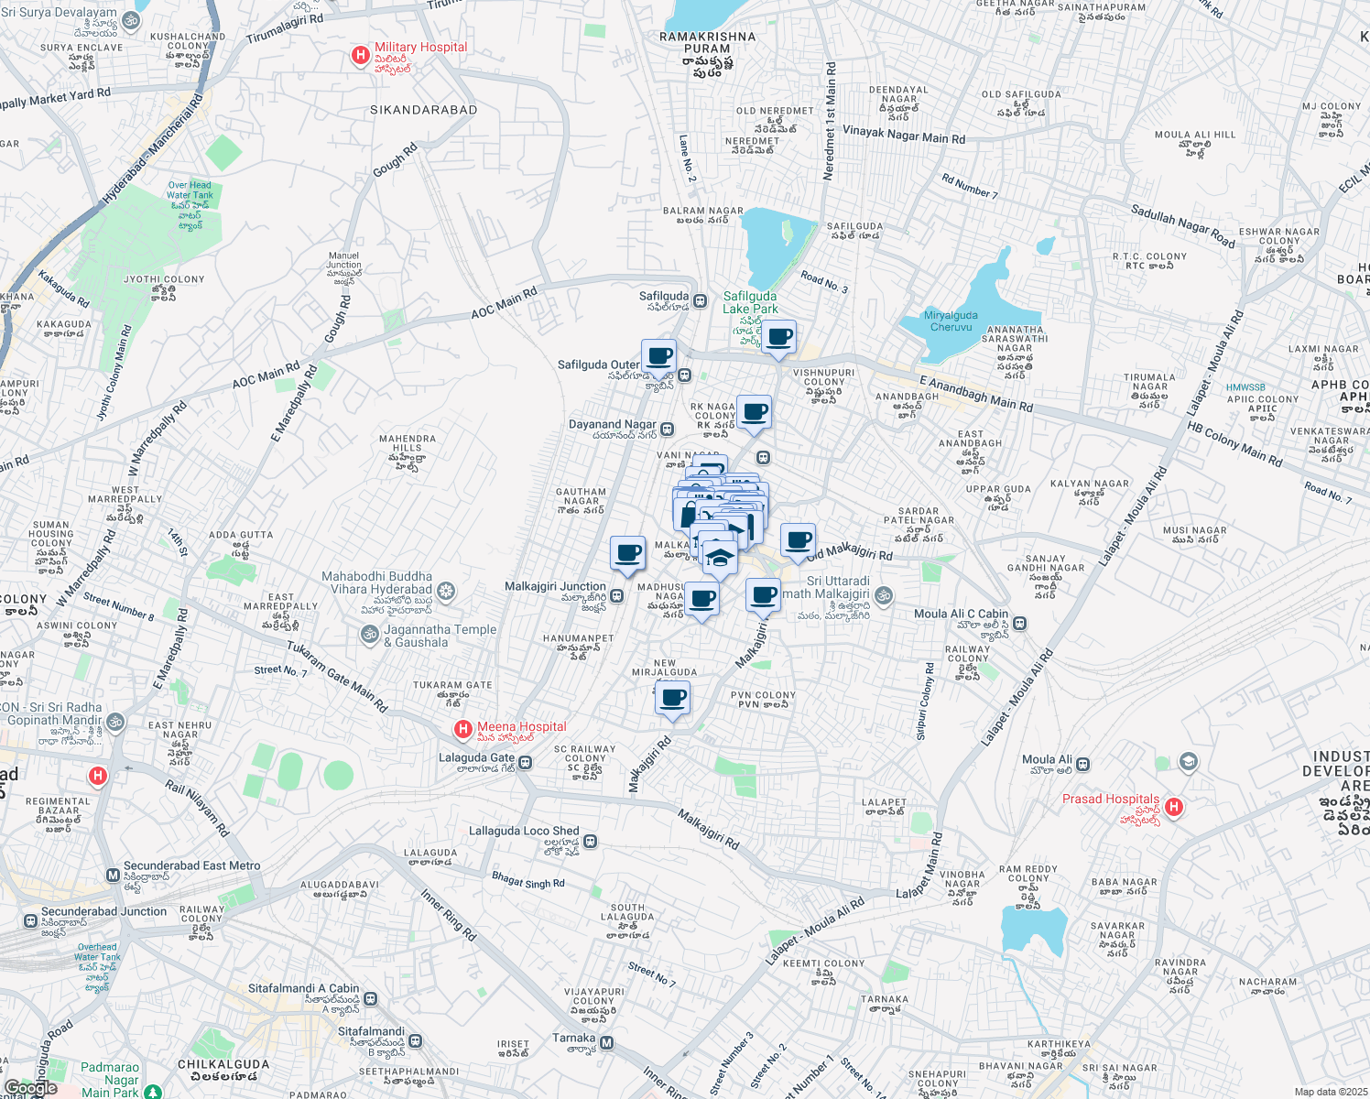The width and height of the screenshot is (1370, 1099).
Task: Select the Vinayak Nagar Main Rd label
Action: [904, 135]
